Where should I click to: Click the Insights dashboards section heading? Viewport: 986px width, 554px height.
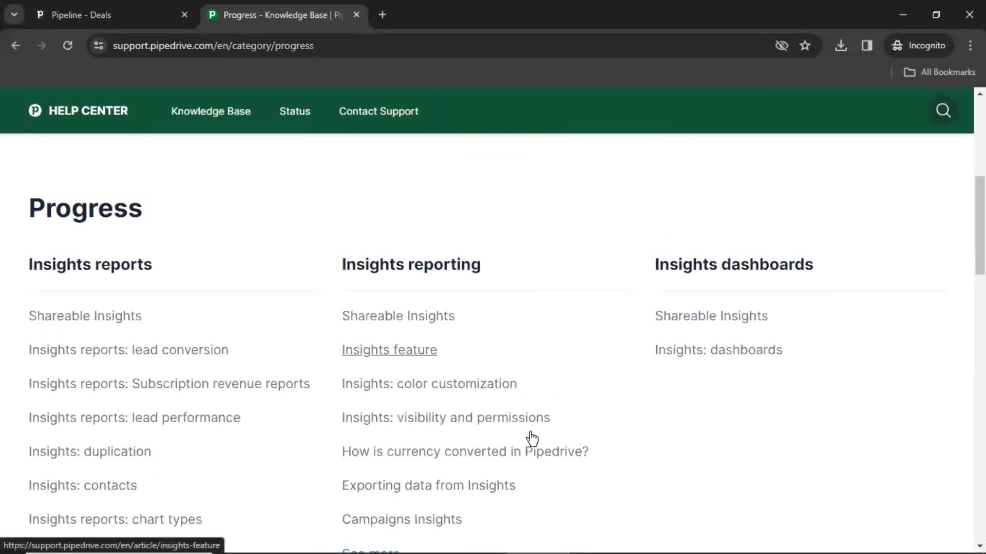pyautogui.click(x=734, y=265)
